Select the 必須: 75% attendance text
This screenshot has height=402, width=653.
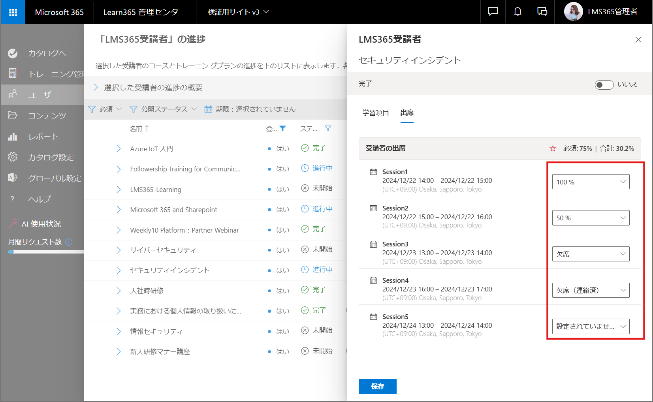[x=578, y=148]
